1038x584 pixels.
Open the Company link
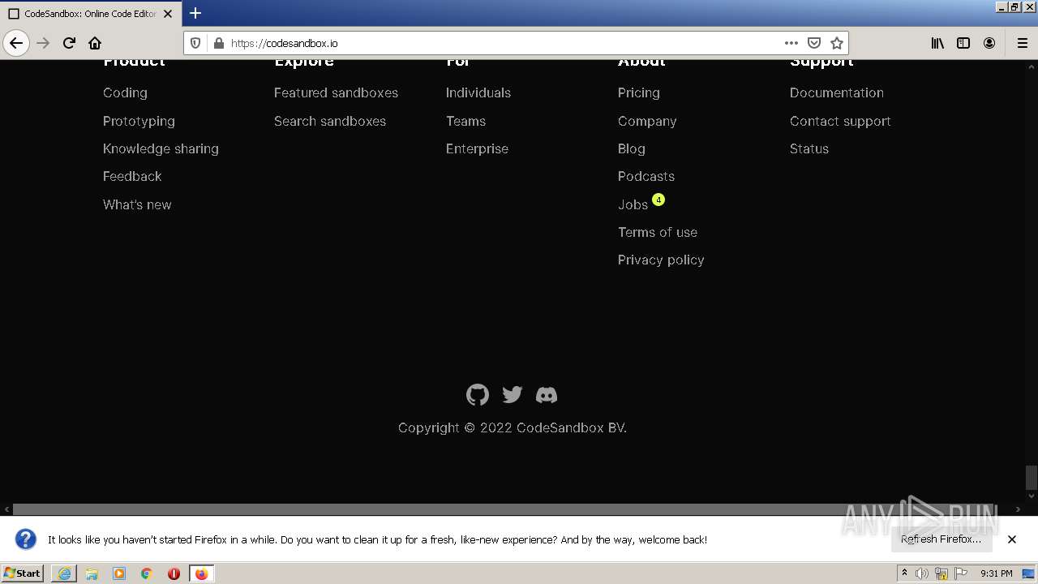647,121
